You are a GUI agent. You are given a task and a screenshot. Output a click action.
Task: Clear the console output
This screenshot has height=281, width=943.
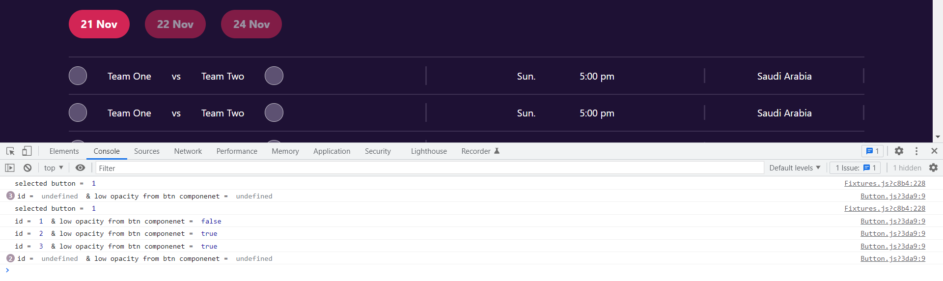[28, 168]
